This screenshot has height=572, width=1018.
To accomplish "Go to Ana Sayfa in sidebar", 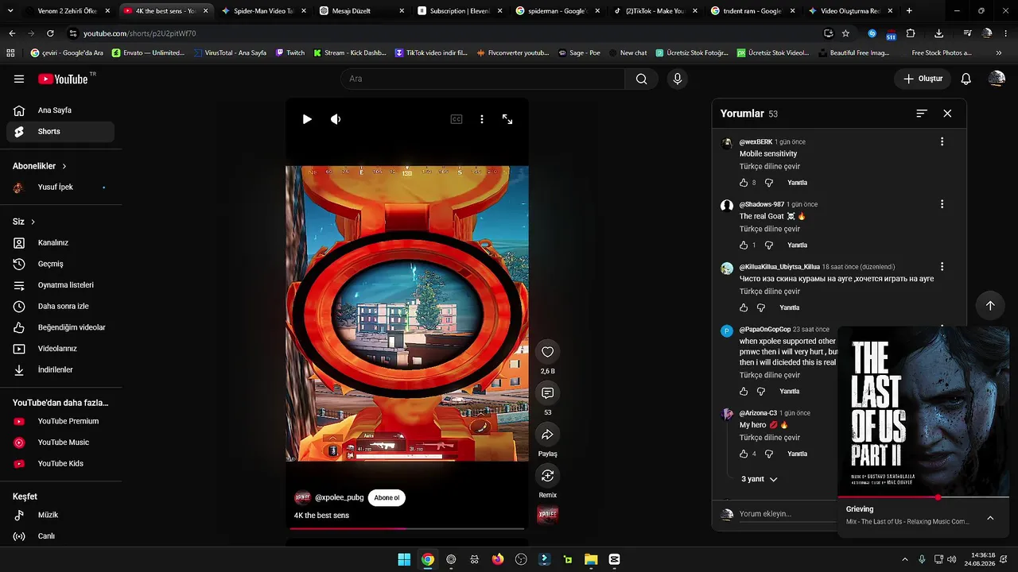I will [60, 110].
